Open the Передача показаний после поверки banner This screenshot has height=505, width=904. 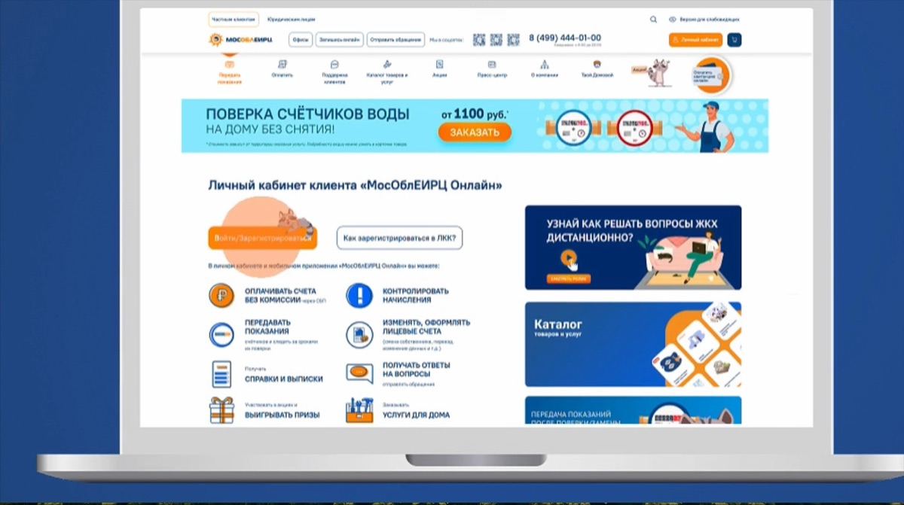[633, 411]
